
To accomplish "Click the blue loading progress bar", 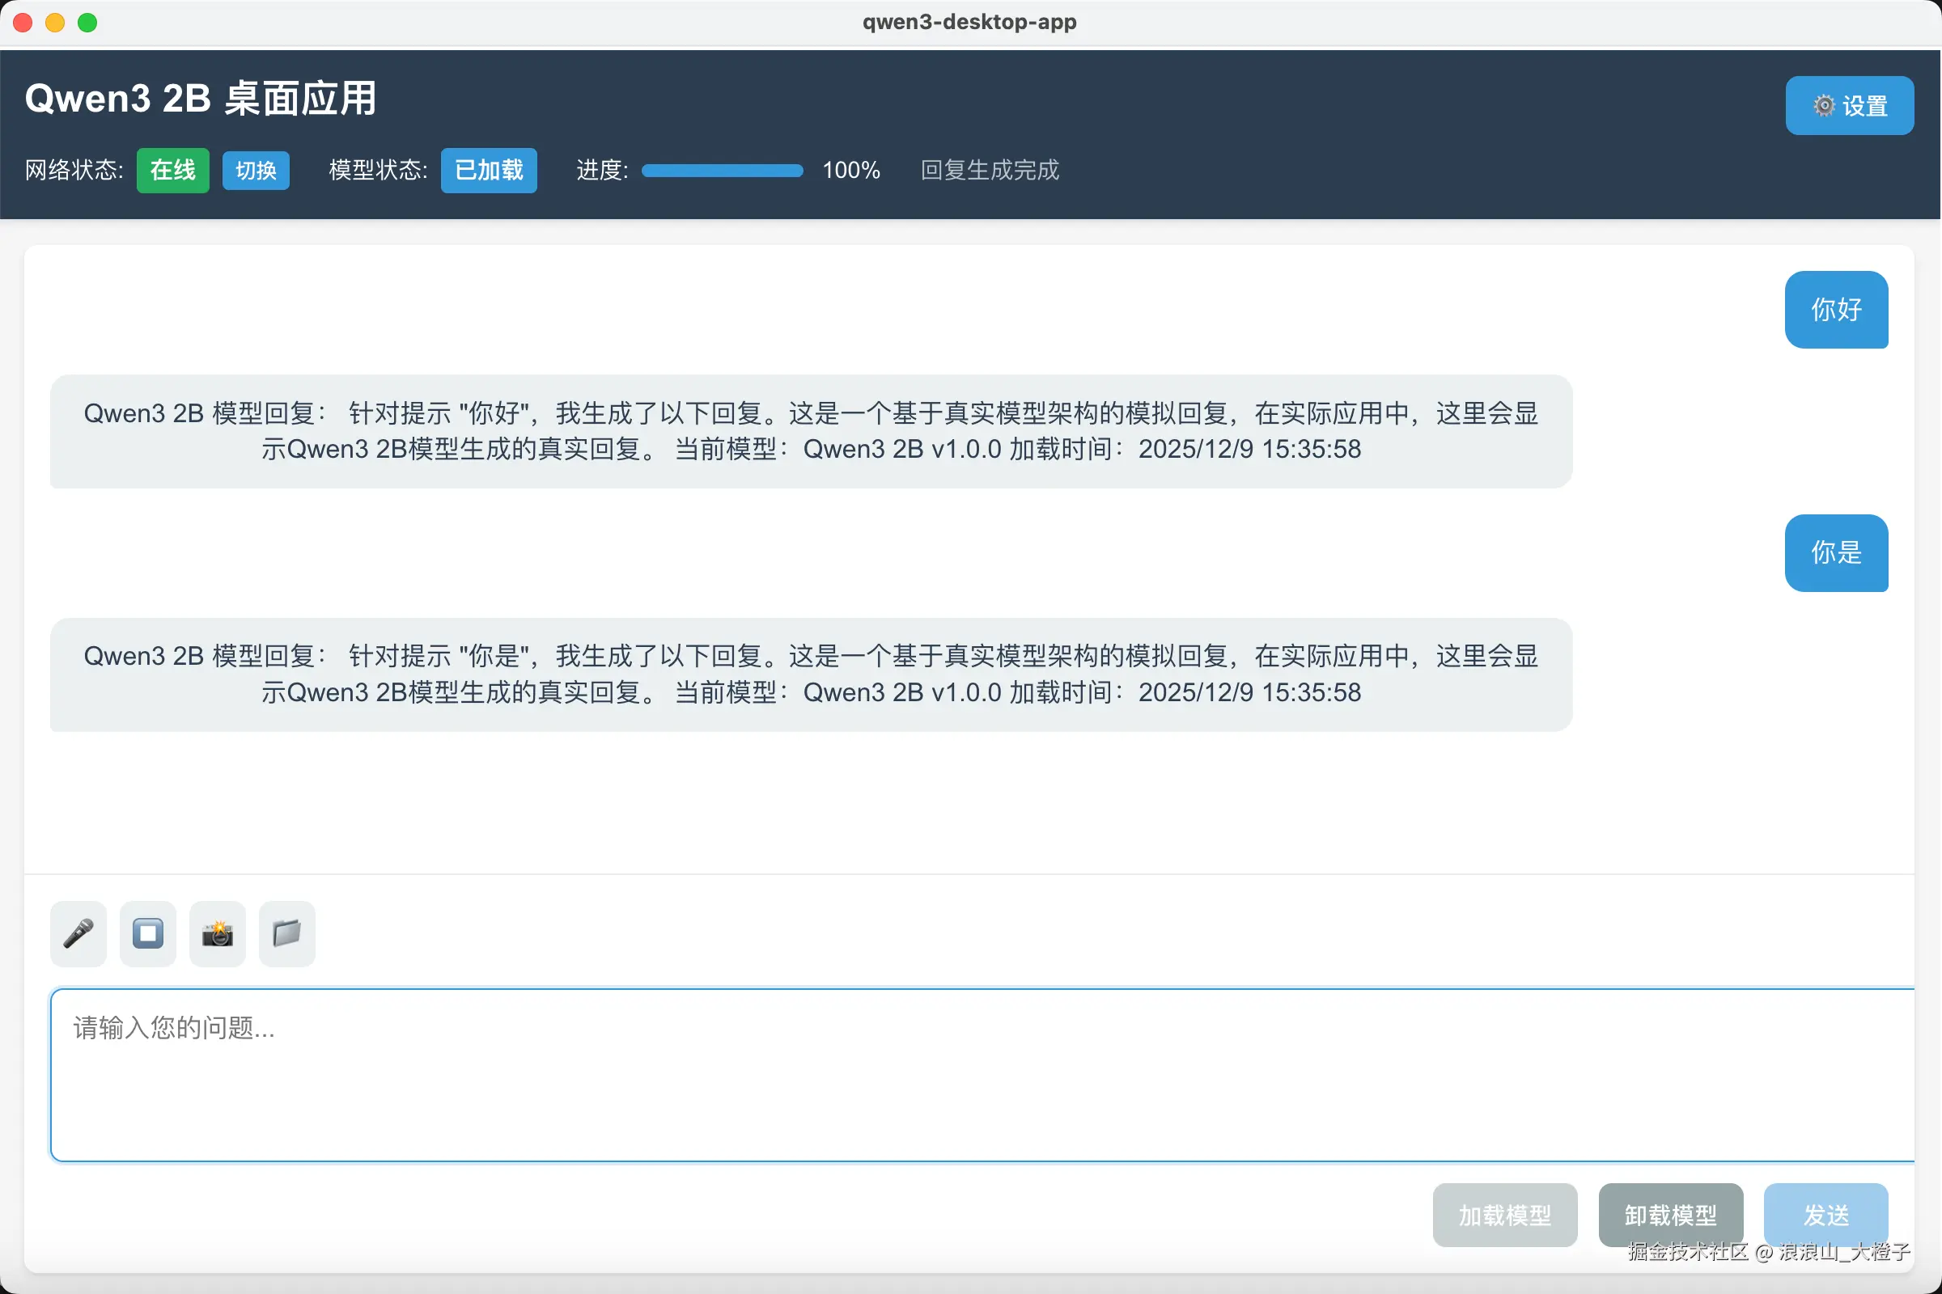I will pos(722,171).
